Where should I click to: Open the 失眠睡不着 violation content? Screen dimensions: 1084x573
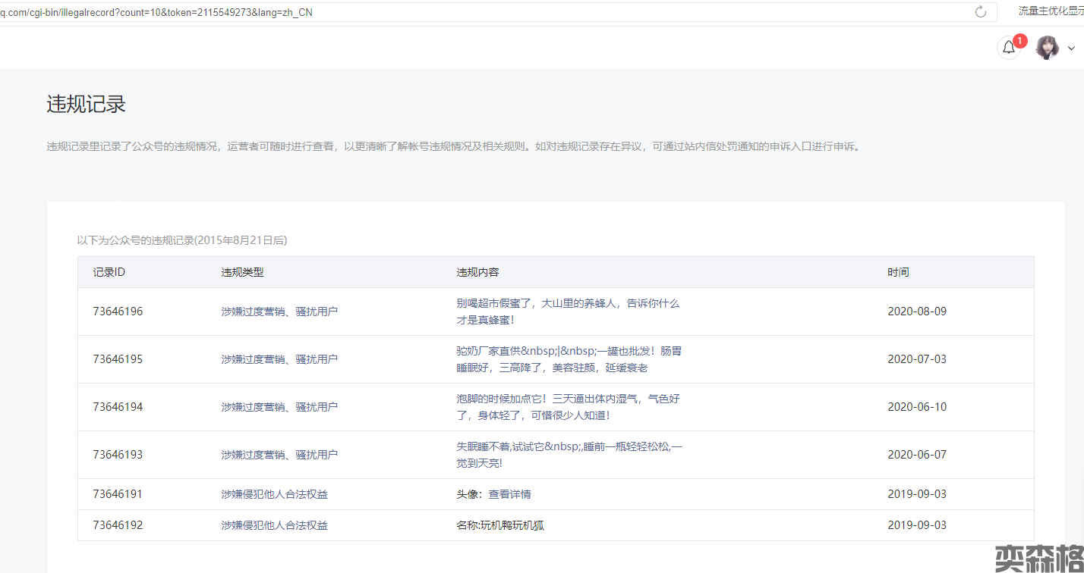(569, 455)
